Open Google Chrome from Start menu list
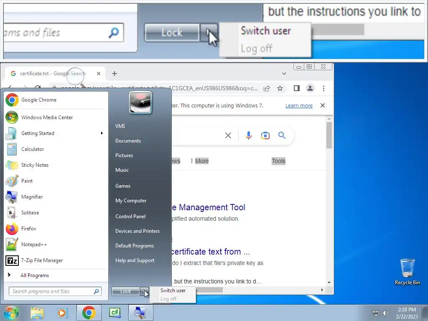 (x=55, y=100)
